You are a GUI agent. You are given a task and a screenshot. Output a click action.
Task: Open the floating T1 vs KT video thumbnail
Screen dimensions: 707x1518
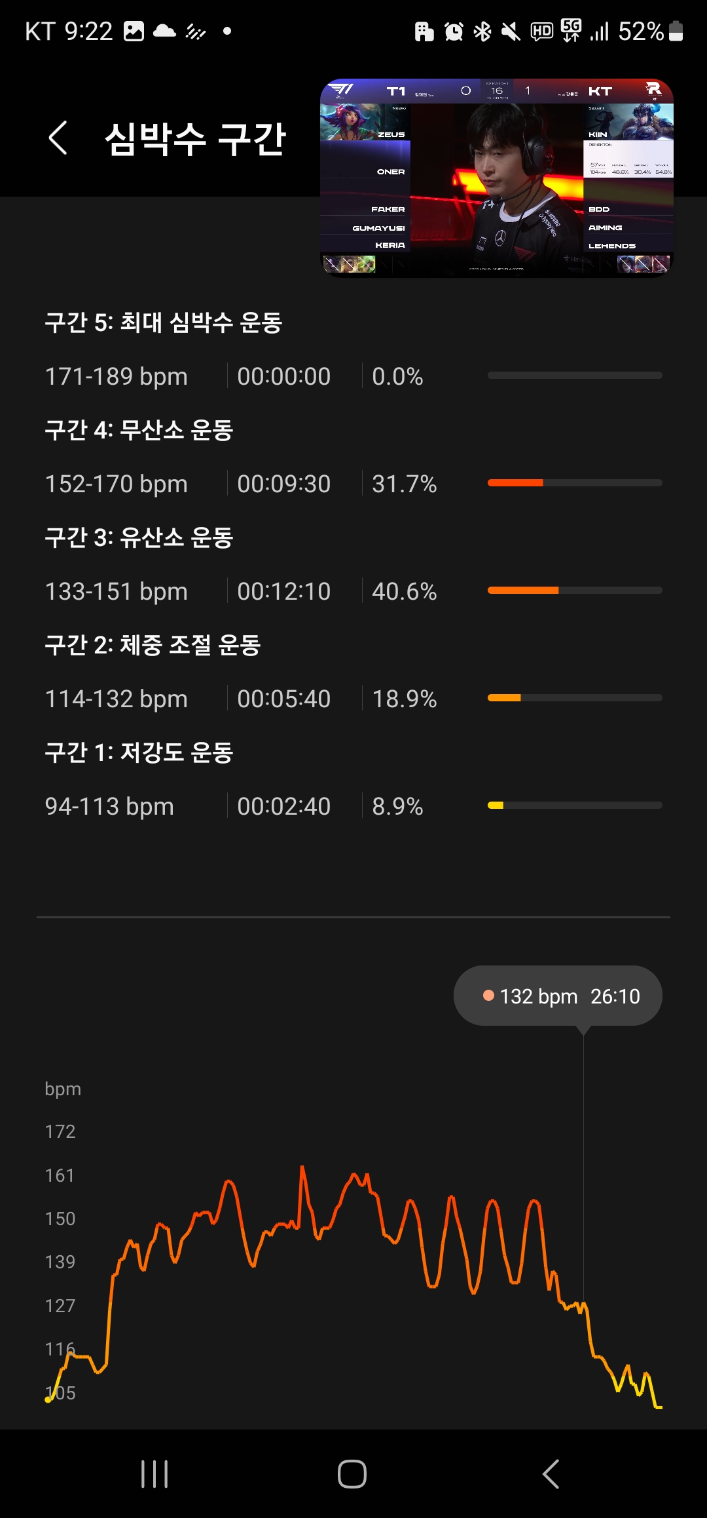(496, 178)
